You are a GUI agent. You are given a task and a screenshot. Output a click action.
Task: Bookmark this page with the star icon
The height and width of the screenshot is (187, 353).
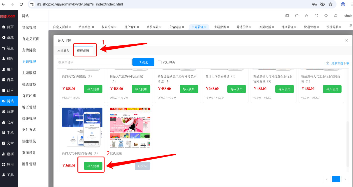[x=331, y=4]
